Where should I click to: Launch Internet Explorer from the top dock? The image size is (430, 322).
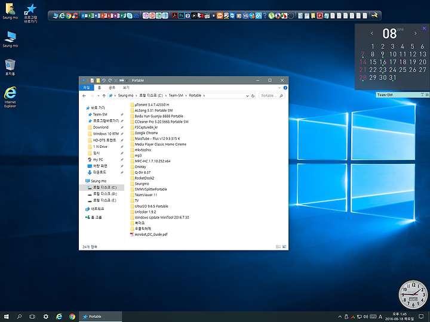click(62, 16)
